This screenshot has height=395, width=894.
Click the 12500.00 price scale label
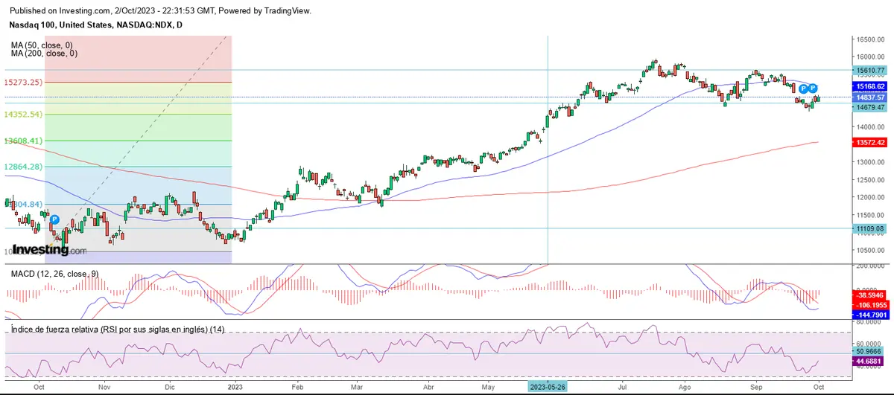tap(870, 179)
